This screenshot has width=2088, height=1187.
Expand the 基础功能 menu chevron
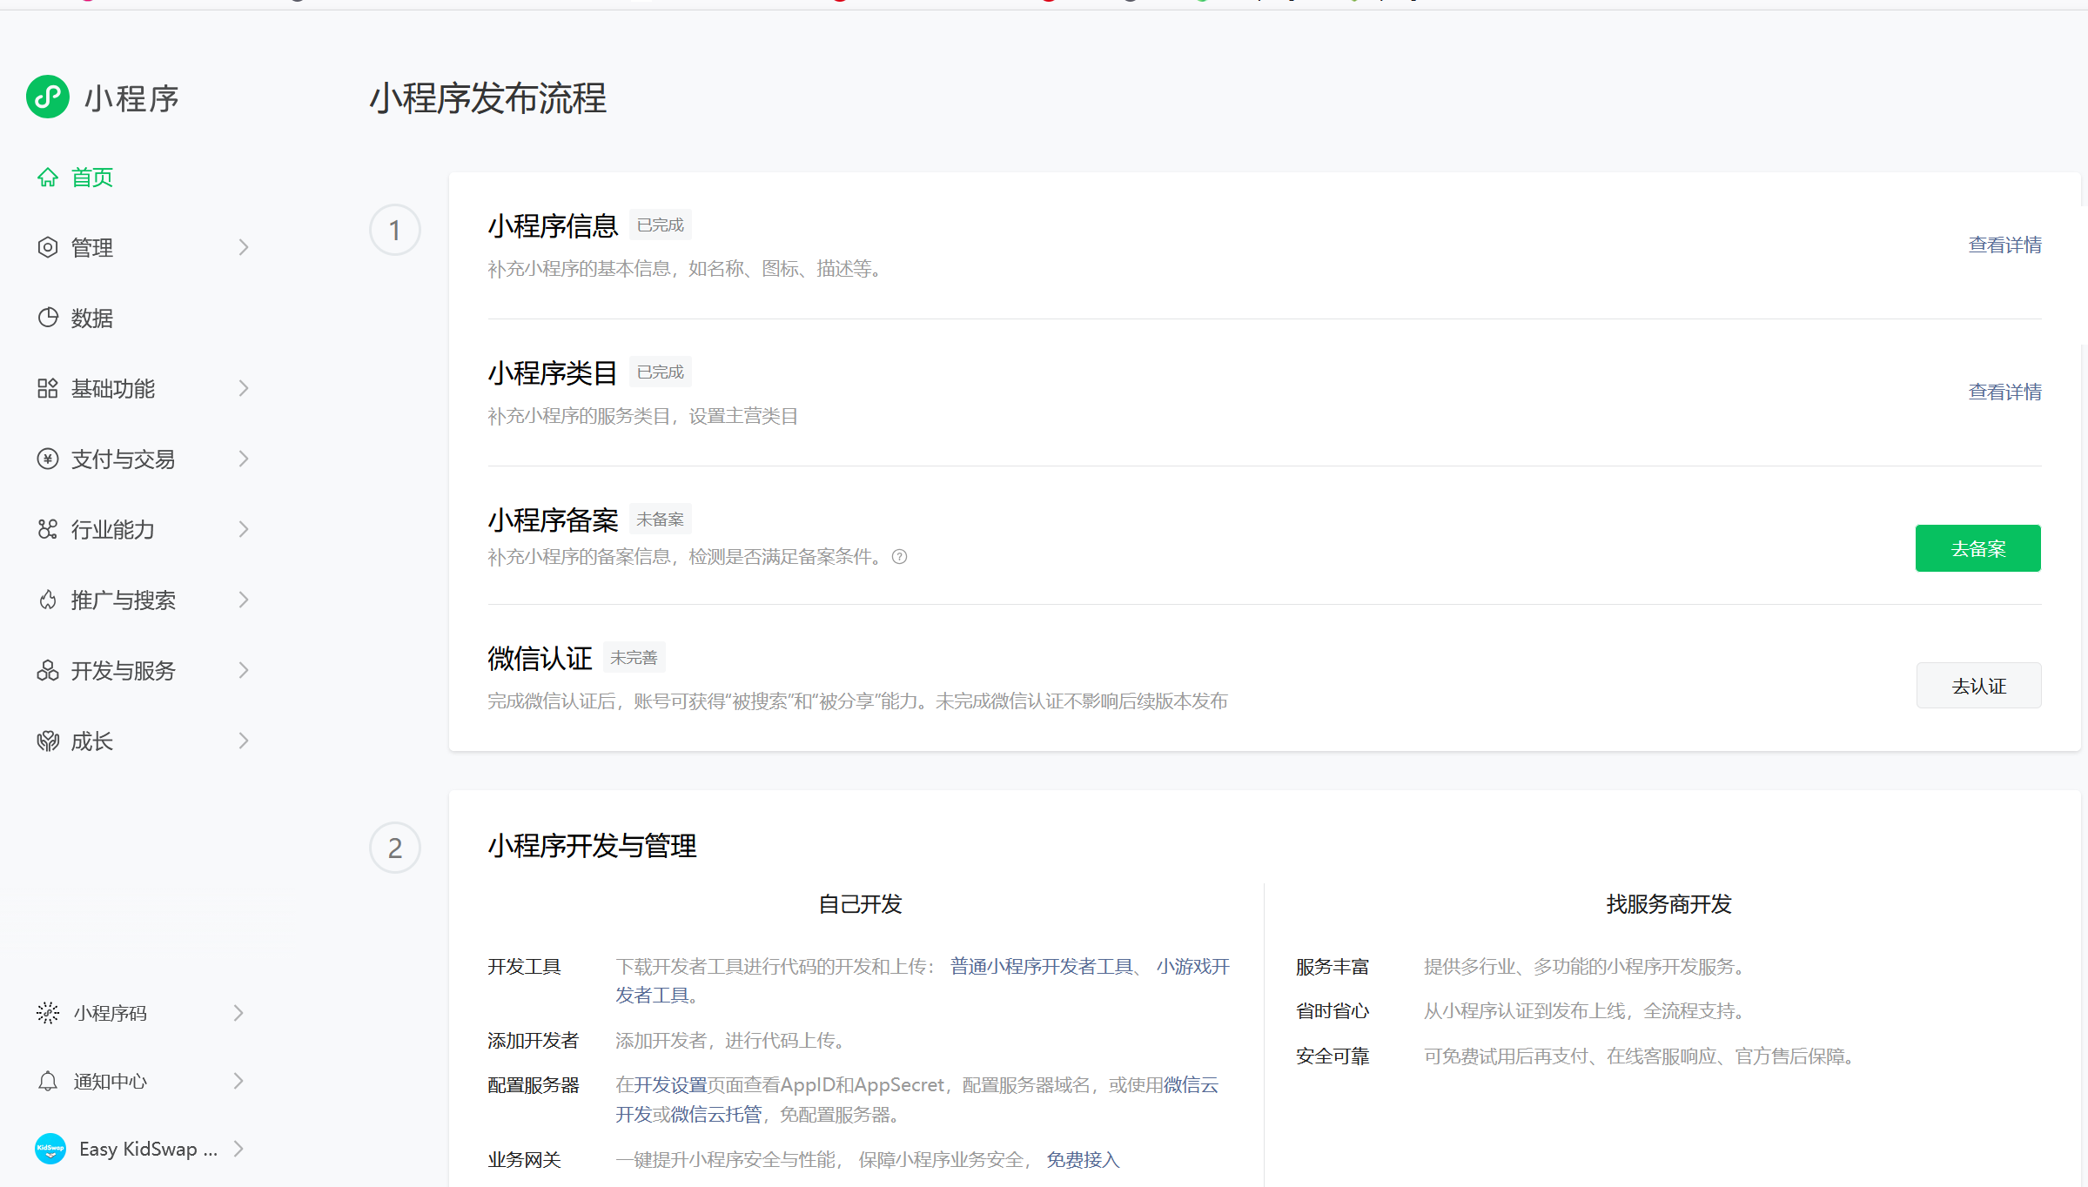pyautogui.click(x=244, y=388)
